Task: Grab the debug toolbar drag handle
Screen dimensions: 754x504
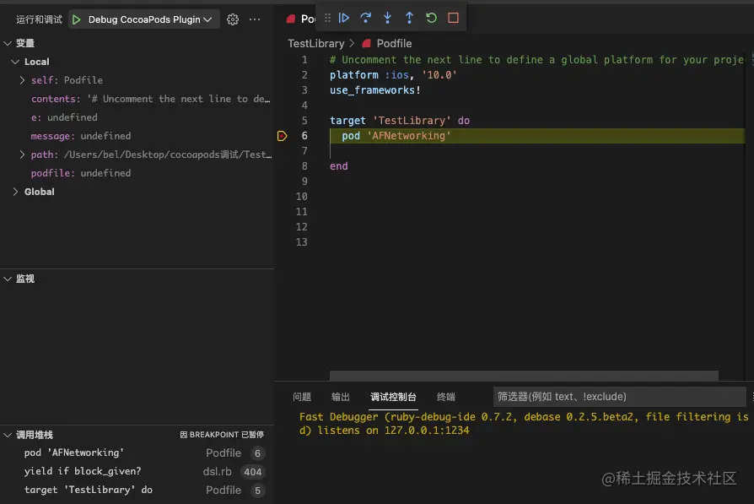Action: [x=327, y=18]
